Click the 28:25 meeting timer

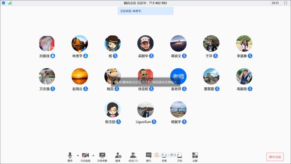click(x=275, y=3)
